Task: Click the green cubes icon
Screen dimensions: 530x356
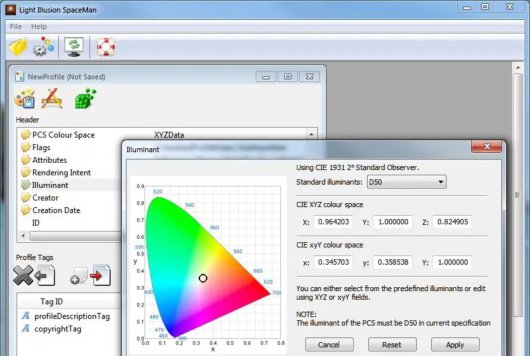Action: (85, 99)
